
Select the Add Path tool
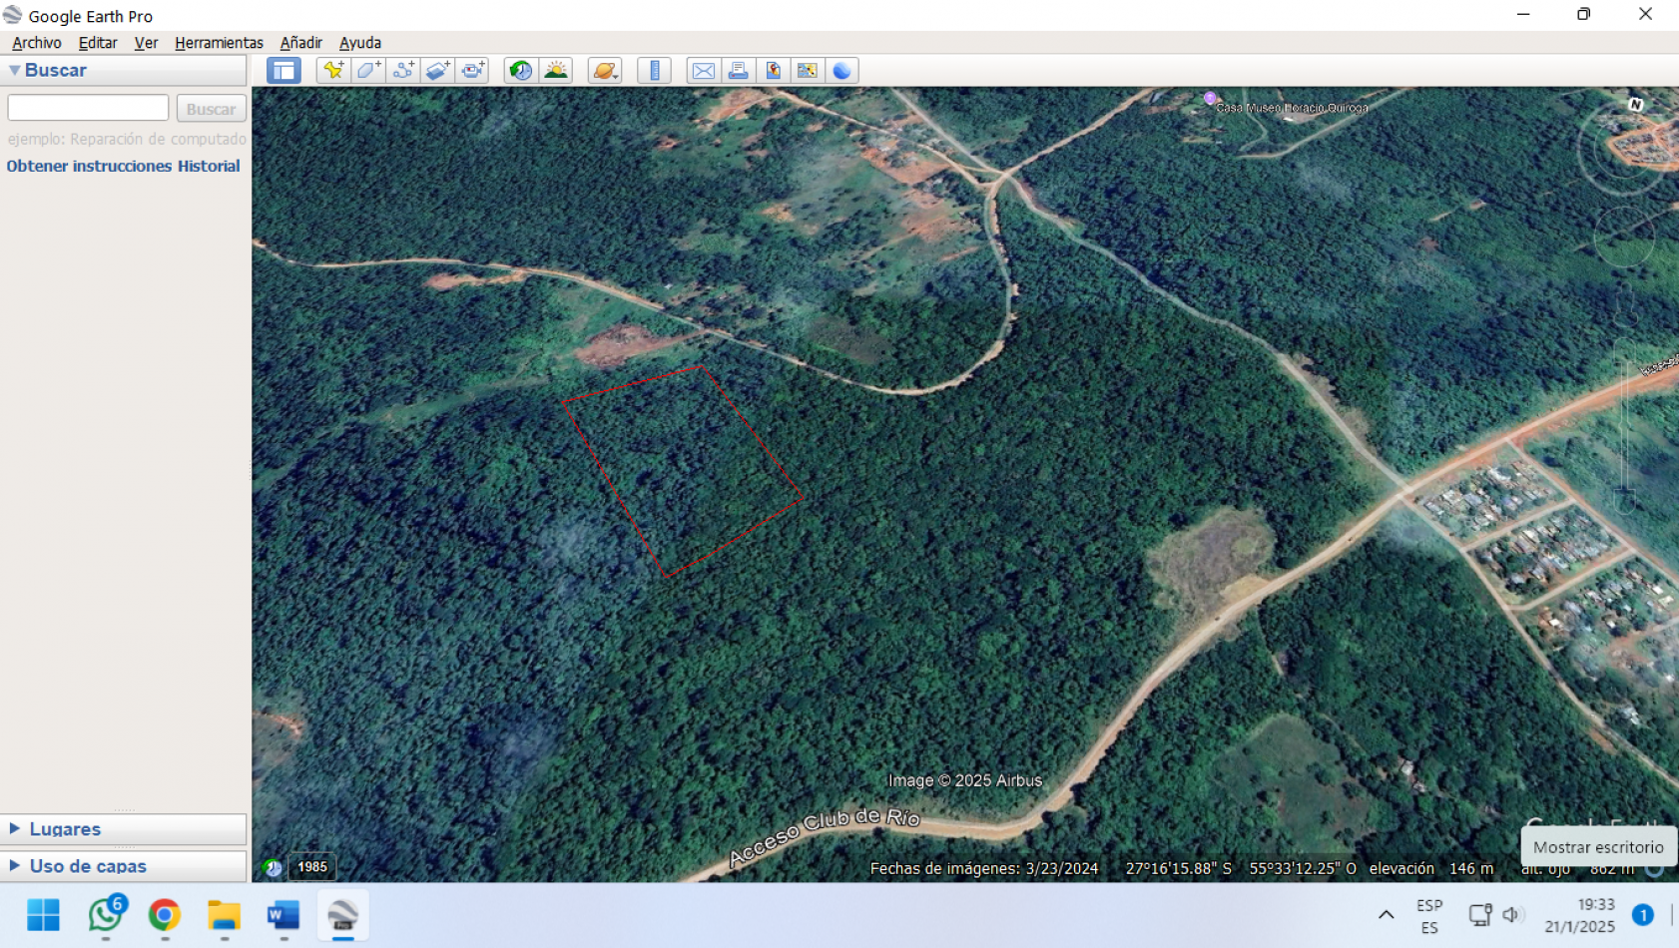click(403, 70)
